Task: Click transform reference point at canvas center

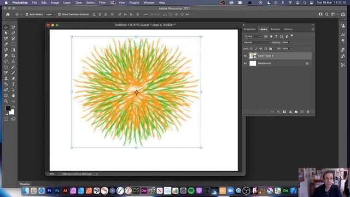Action: [x=136, y=92]
